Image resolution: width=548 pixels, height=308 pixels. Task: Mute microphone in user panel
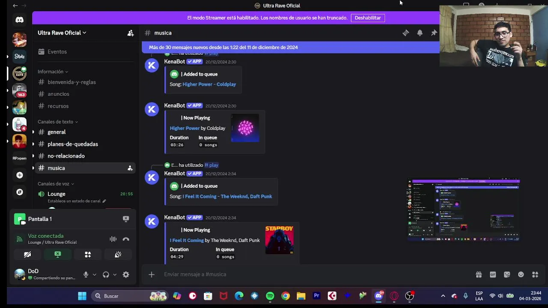point(86,275)
